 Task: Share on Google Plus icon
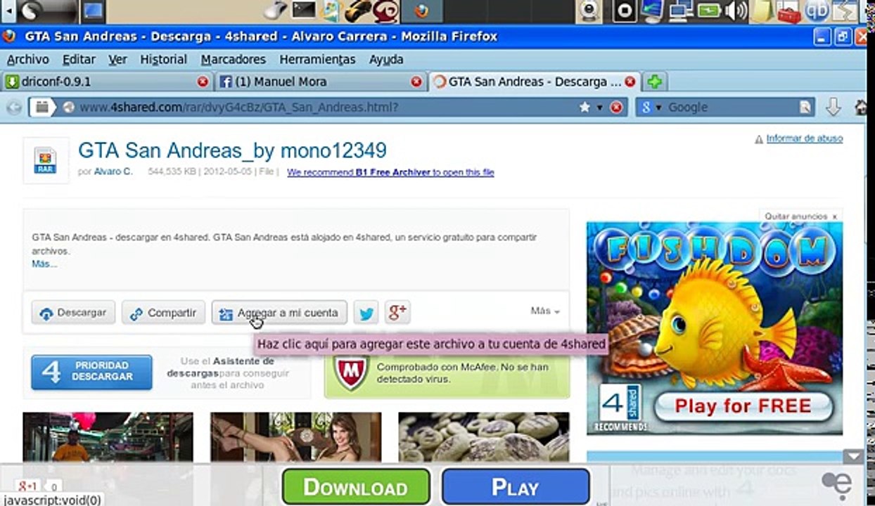tap(397, 313)
